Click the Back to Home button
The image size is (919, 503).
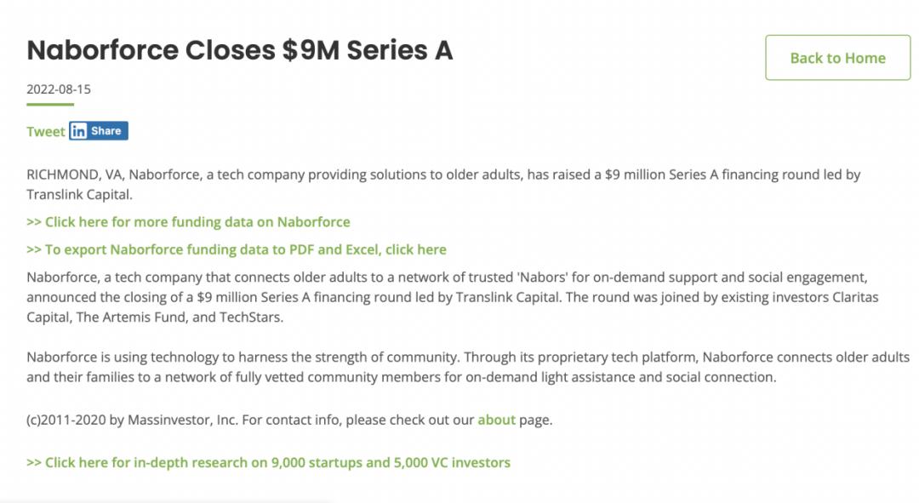837,58
